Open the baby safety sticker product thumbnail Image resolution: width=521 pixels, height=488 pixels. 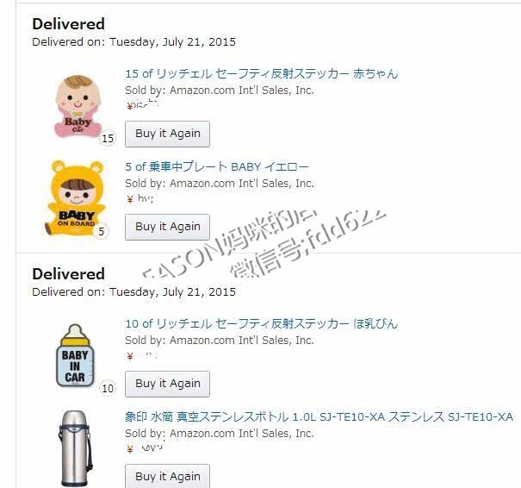pyautogui.click(x=78, y=106)
